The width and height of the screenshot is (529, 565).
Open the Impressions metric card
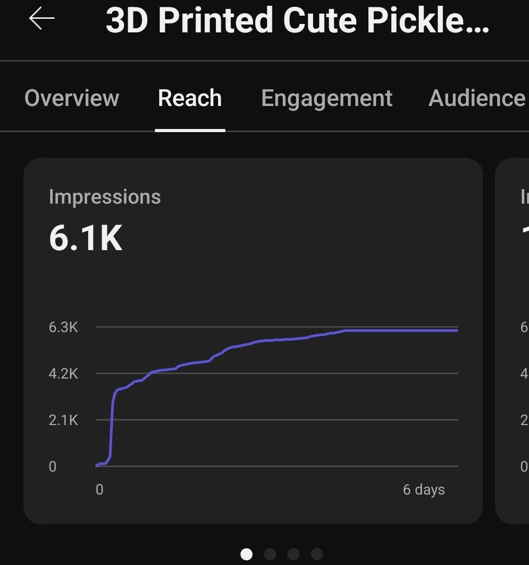254,339
